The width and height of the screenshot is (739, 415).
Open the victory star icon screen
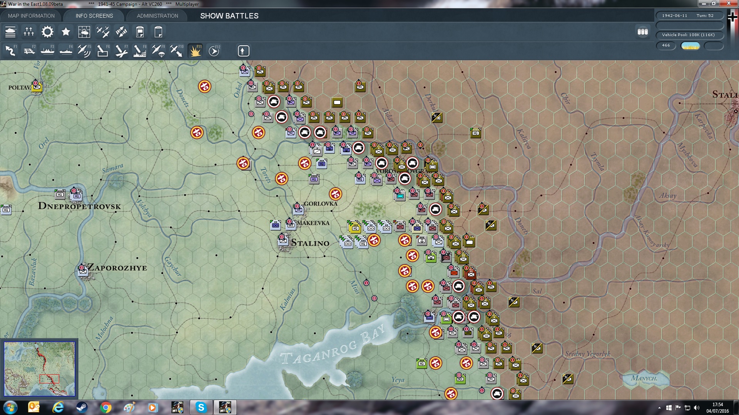tap(66, 32)
